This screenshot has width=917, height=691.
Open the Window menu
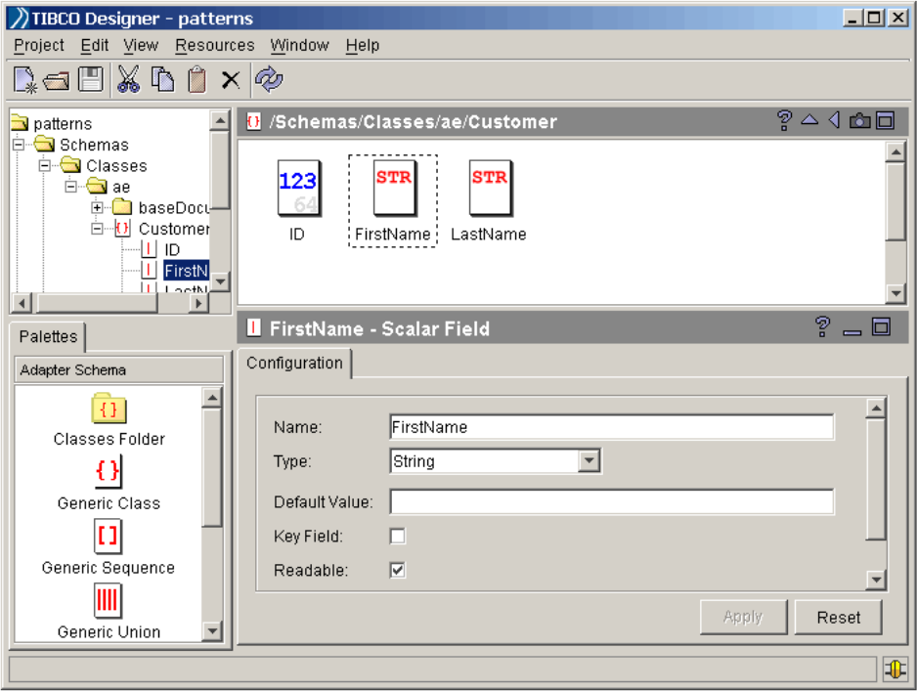299,45
